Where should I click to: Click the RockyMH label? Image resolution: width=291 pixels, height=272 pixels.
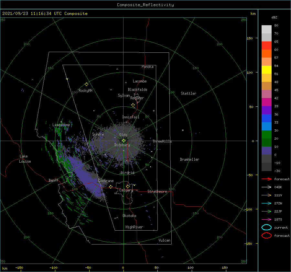point(85,91)
